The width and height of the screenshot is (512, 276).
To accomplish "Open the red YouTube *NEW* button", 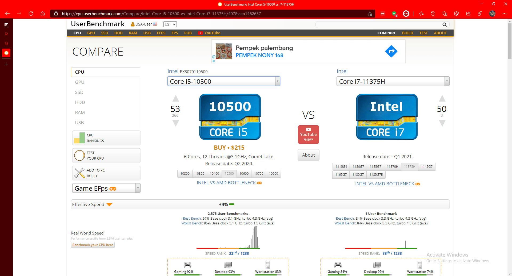I will pyautogui.click(x=309, y=135).
